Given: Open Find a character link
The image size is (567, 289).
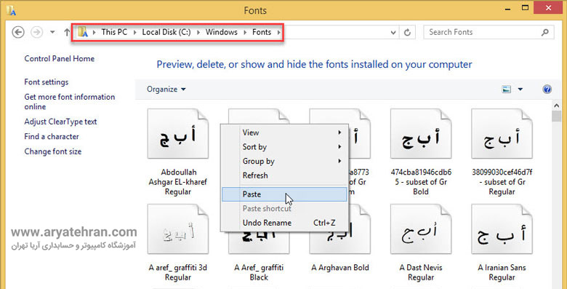Looking at the screenshot, I should pyautogui.click(x=52, y=137).
